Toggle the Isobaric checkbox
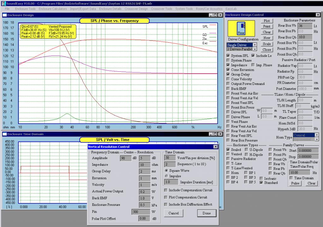The height and width of the screenshot is (227, 323). pyautogui.click(x=261, y=178)
